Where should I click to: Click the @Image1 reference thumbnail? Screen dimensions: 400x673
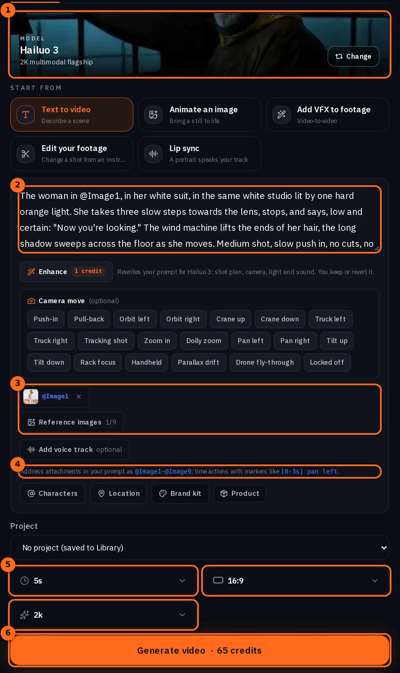click(x=31, y=397)
